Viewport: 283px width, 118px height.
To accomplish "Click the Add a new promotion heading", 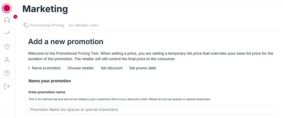I will click(66, 42).
